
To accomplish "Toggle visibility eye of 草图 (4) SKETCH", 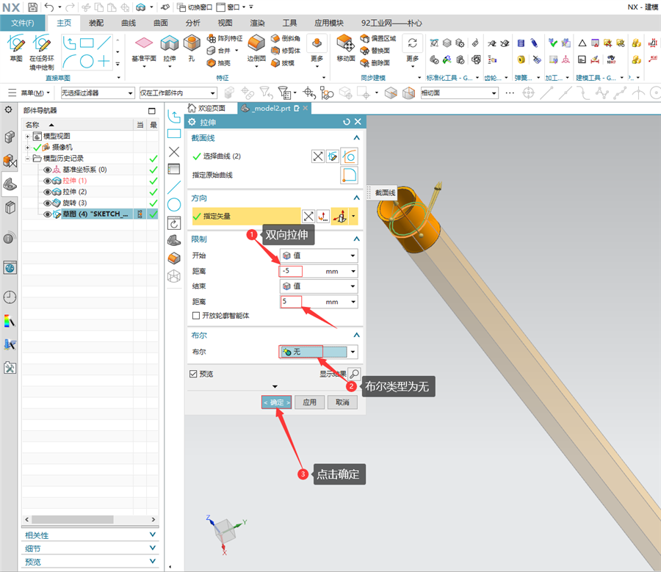I will pos(47,214).
